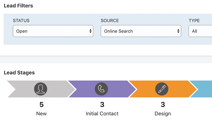Click the SOURCE field label
The height and width of the screenshot is (124, 212).
pos(110,21)
